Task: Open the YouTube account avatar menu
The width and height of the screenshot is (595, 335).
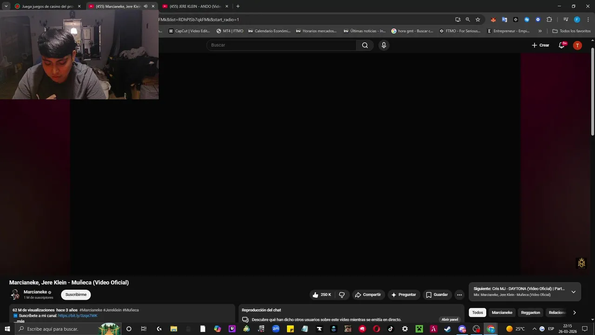Action: [577, 45]
